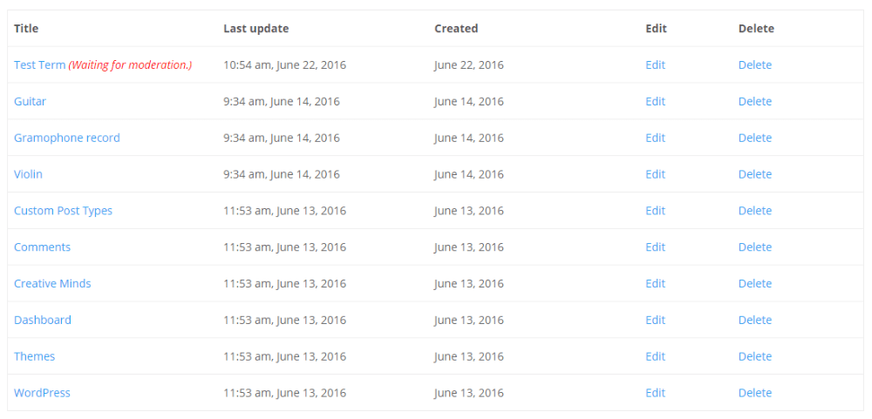The width and height of the screenshot is (872, 419).
Task: Remove the Dashboard term via Delete
Action: 754,321
